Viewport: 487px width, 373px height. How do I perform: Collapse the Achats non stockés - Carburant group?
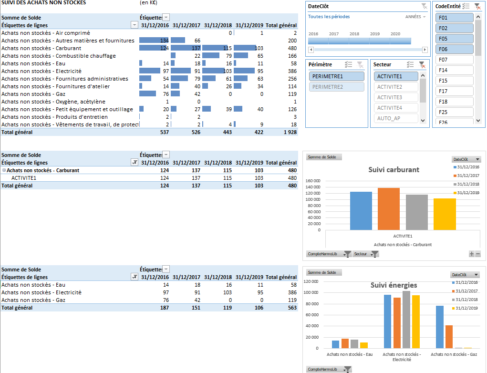4,170
